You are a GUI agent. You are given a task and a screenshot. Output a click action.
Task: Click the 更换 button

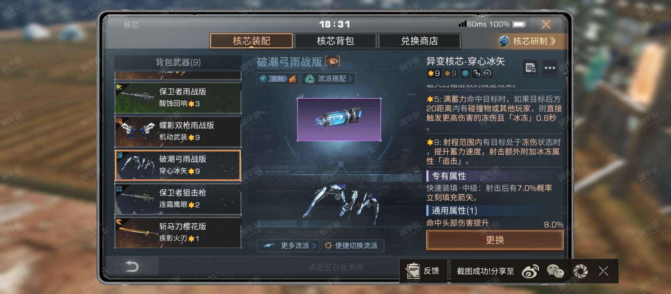(495, 240)
